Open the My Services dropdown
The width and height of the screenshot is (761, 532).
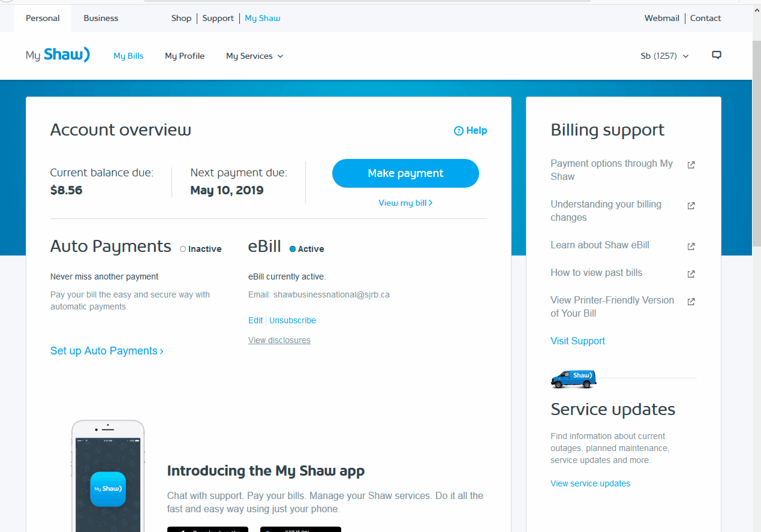tap(254, 56)
